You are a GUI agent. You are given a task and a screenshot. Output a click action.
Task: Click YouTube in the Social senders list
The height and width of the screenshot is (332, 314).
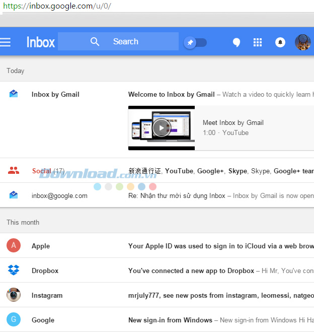(179, 171)
